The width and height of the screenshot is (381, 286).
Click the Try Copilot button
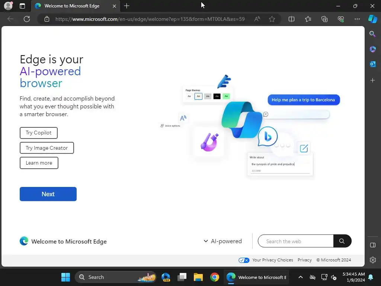(39, 133)
